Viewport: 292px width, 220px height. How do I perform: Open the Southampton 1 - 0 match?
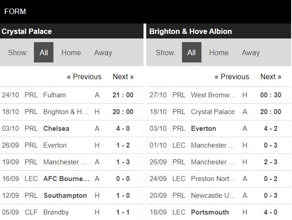pyautogui.click(x=72, y=196)
